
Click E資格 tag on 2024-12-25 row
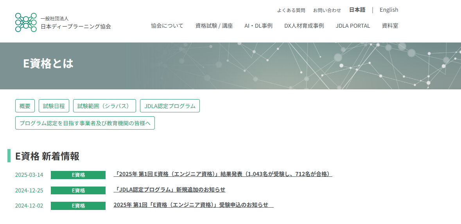[x=78, y=190]
